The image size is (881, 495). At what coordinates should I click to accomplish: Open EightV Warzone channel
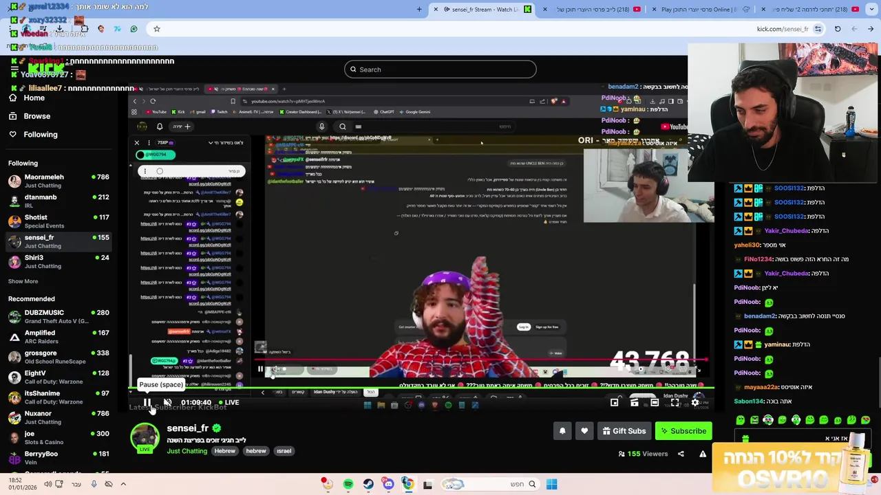coord(59,377)
